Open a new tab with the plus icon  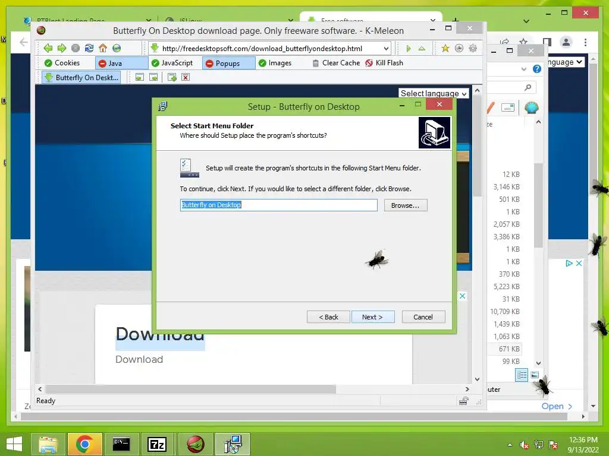[172, 78]
